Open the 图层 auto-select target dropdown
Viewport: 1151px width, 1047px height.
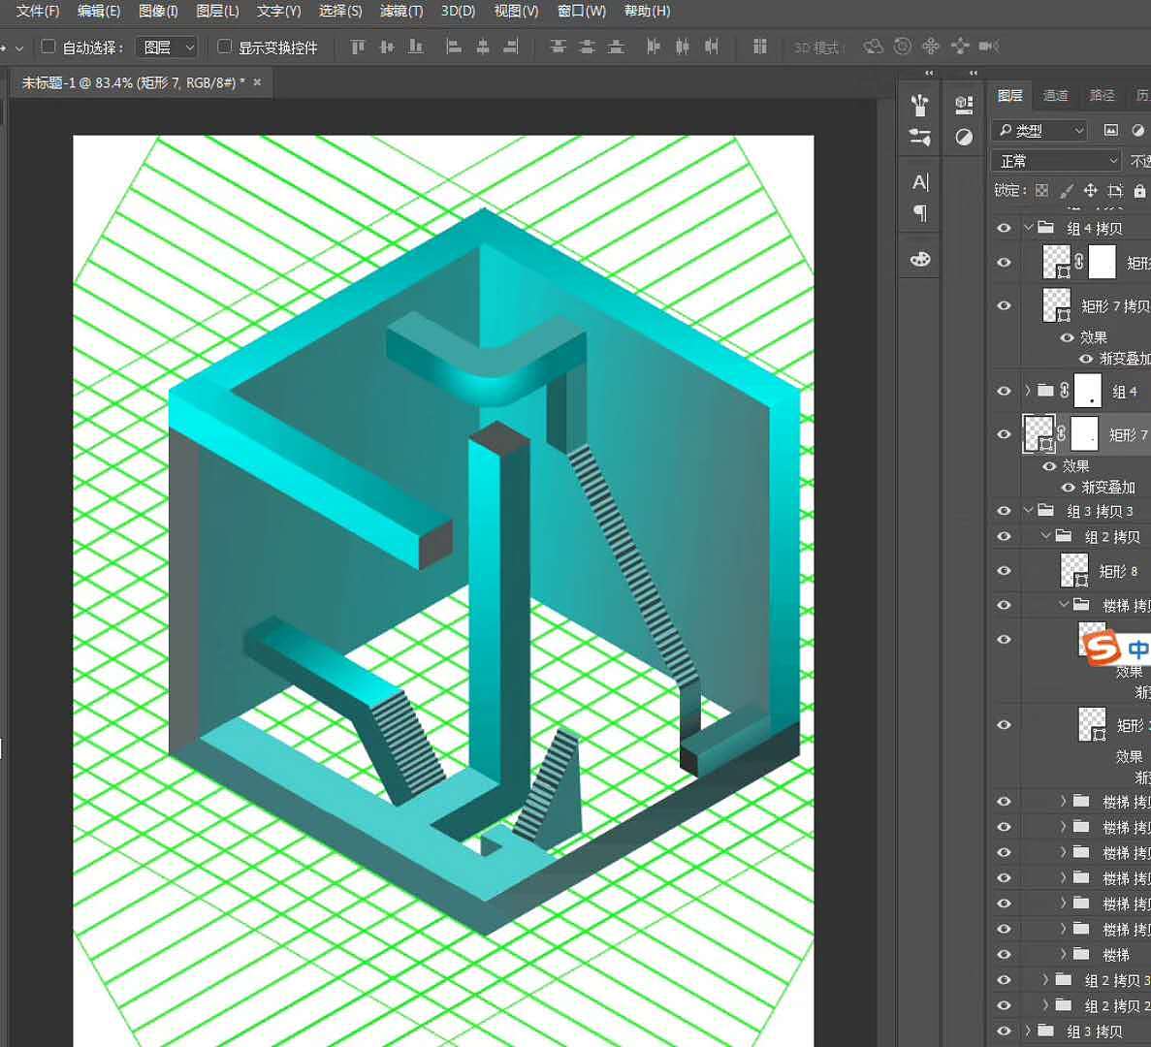167,47
